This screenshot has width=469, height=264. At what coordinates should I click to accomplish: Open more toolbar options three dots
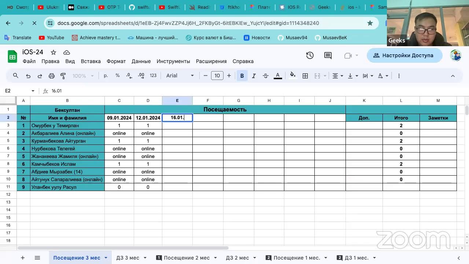point(399,76)
